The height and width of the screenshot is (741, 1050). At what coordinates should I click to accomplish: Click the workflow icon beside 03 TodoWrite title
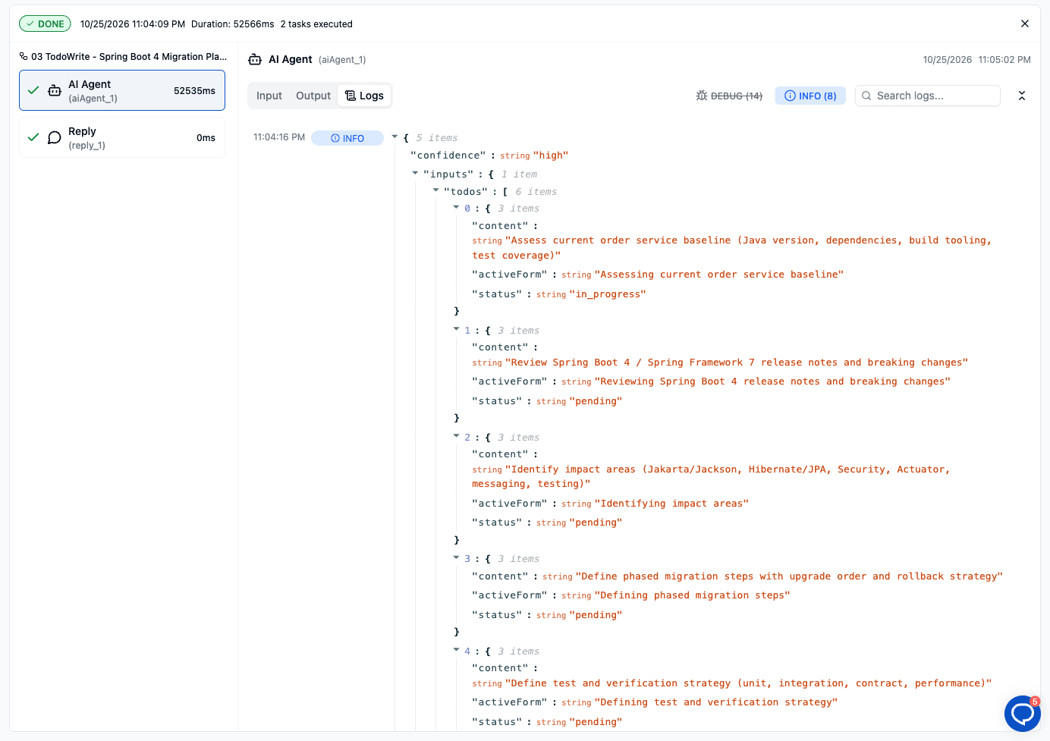[24, 56]
